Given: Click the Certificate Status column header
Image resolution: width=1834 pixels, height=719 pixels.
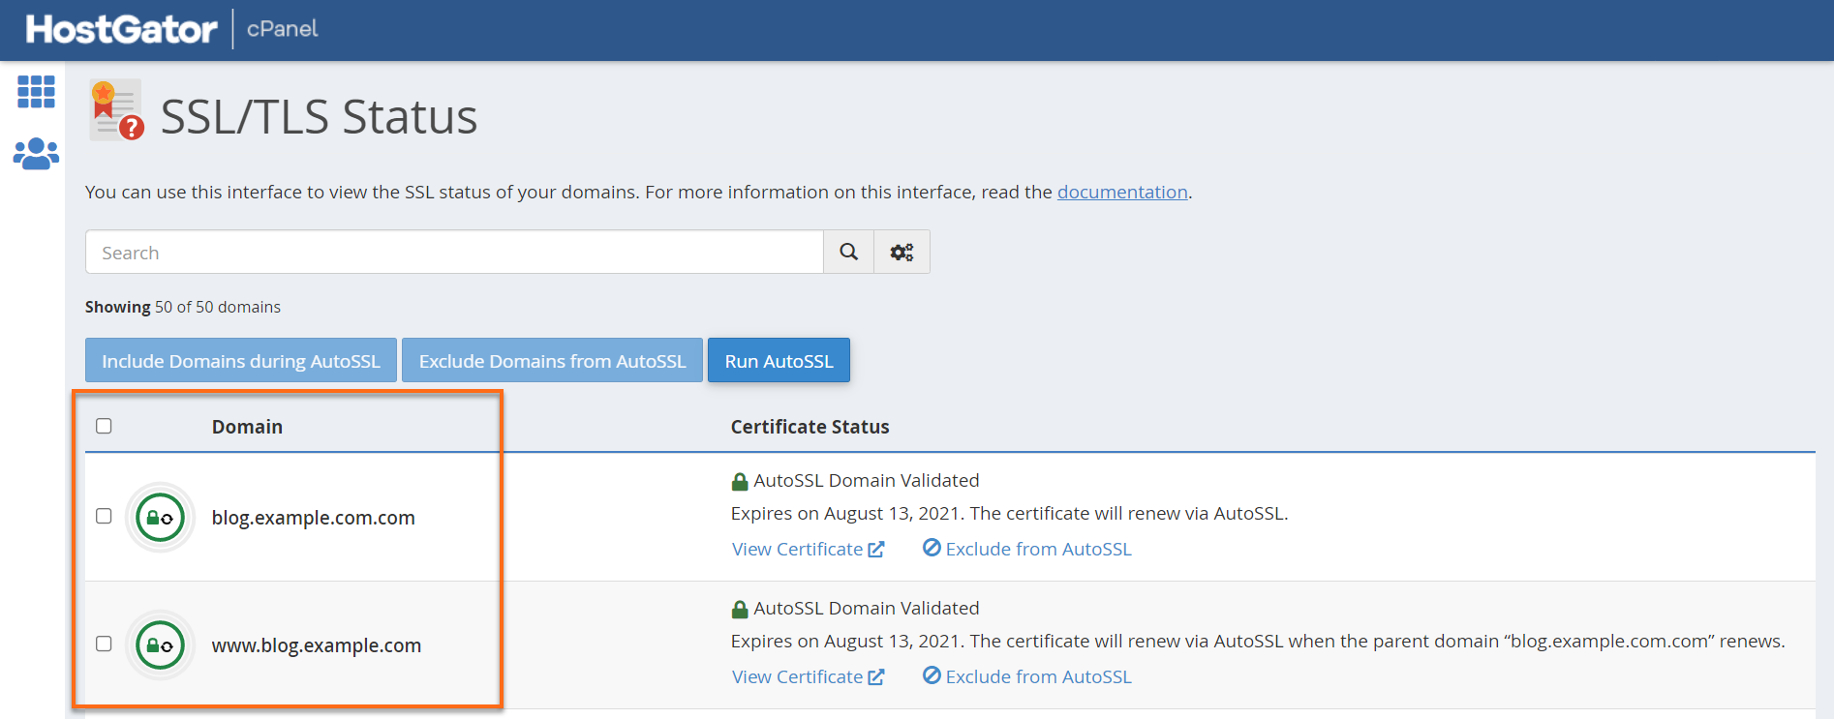Looking at the screenshot, I should 810,427.
